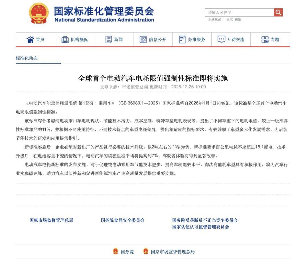Click the newspaper icon beside 新闻

click(x=109, y=40)
